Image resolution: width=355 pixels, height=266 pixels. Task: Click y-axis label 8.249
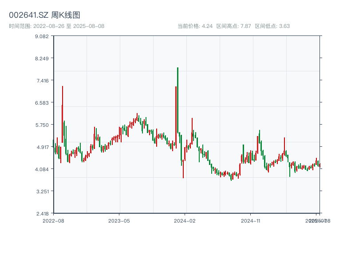point(42,59)
